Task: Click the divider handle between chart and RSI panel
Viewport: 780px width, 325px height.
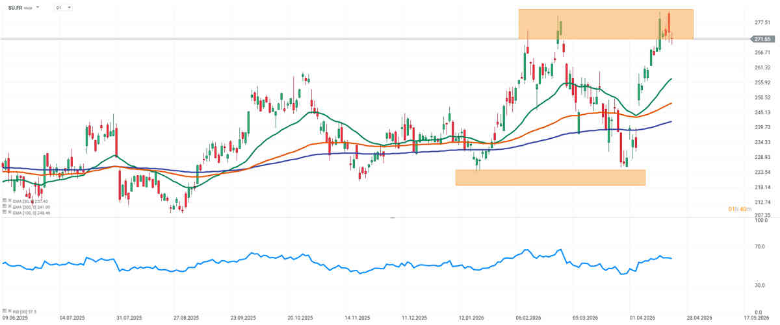Action: tap(391, 218)
